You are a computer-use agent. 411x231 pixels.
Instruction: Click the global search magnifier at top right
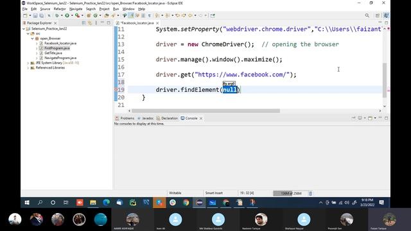(x=367, y=15)
